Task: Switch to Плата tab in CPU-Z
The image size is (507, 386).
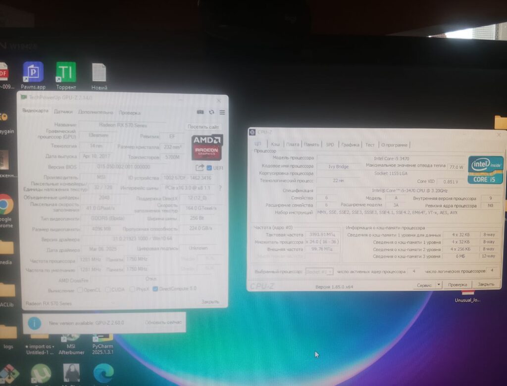Action: (293, 145)
